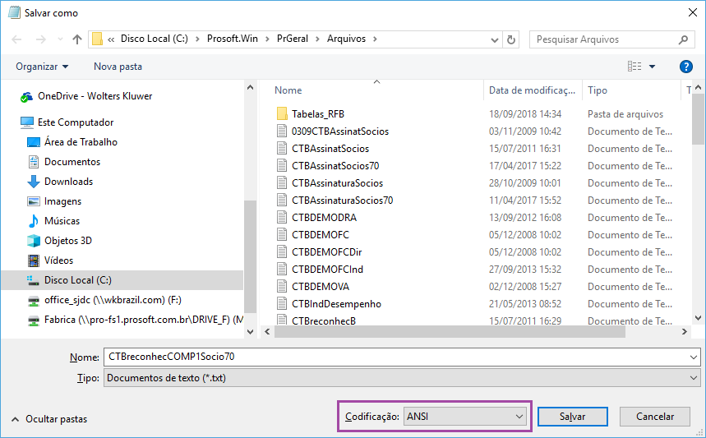Collapse folders with Ocultar pastas
This screenshot has width=706, height=438.
click(49, 420)
